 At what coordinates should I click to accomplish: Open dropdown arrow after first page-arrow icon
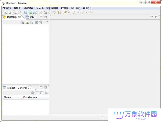pos(78,12)
